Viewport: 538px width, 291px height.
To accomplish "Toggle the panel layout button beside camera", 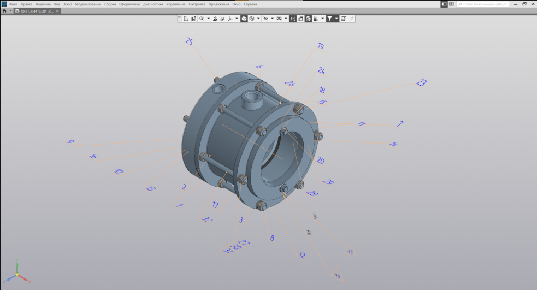I will [x=444, y=4].
